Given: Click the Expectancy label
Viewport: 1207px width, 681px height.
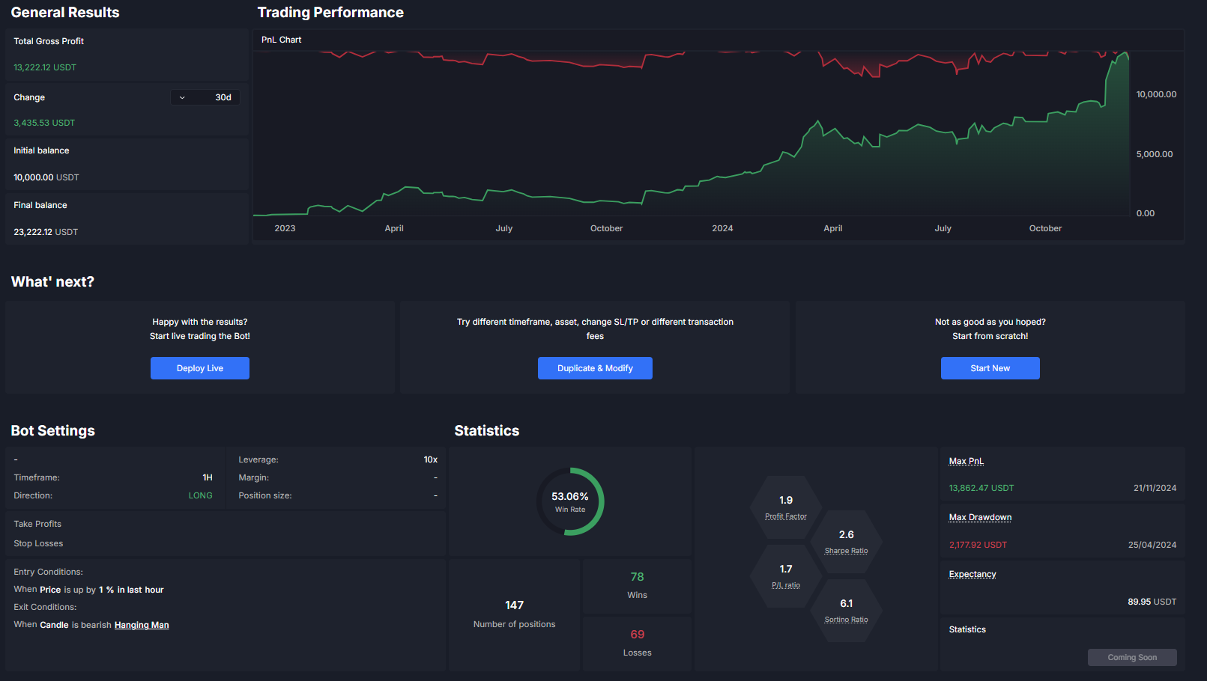Looking at the screenshot, I should (x=972, y=574).
